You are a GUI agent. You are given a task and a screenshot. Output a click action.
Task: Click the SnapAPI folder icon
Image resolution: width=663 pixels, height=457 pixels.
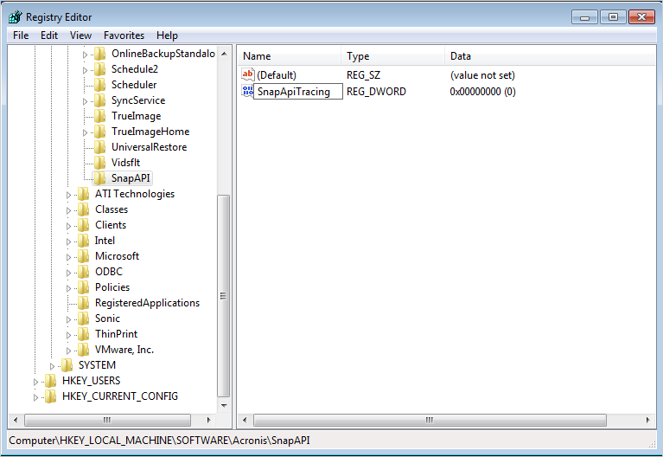tap(100, 178)
